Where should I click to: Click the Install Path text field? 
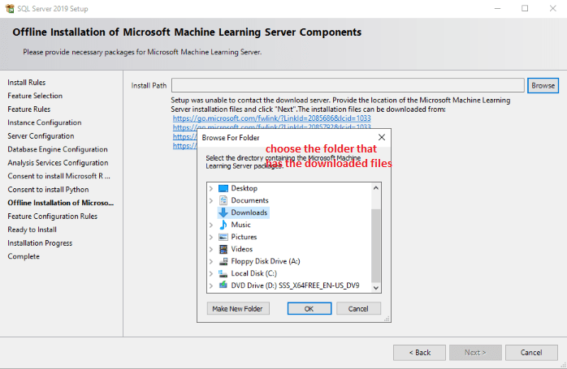click(x=348, y=86)
